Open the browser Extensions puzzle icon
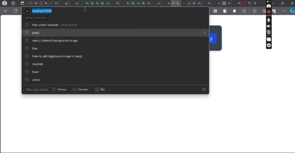Image resolution: width=295 pixels, height=153 pixels. coord(244,11)
